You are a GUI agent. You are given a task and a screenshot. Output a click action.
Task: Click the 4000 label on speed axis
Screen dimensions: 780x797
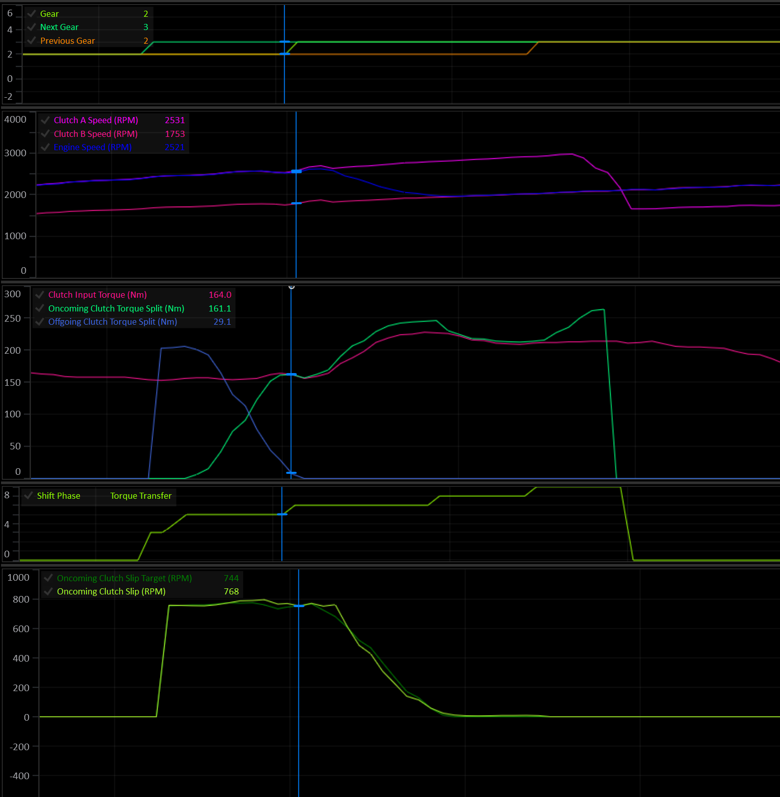coord(15,120)
